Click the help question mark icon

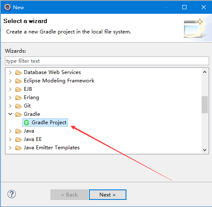pos(12,194)
